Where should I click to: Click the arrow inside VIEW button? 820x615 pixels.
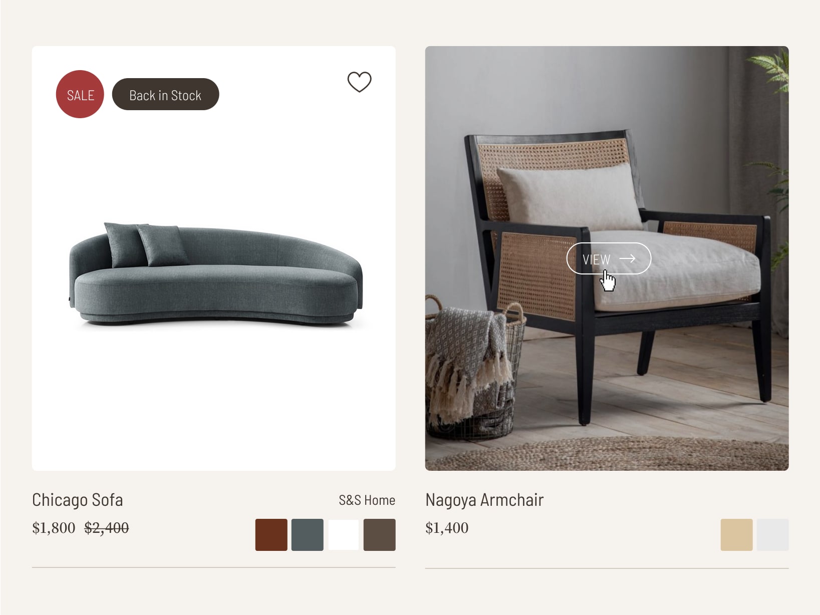click(x=628, y=258)
